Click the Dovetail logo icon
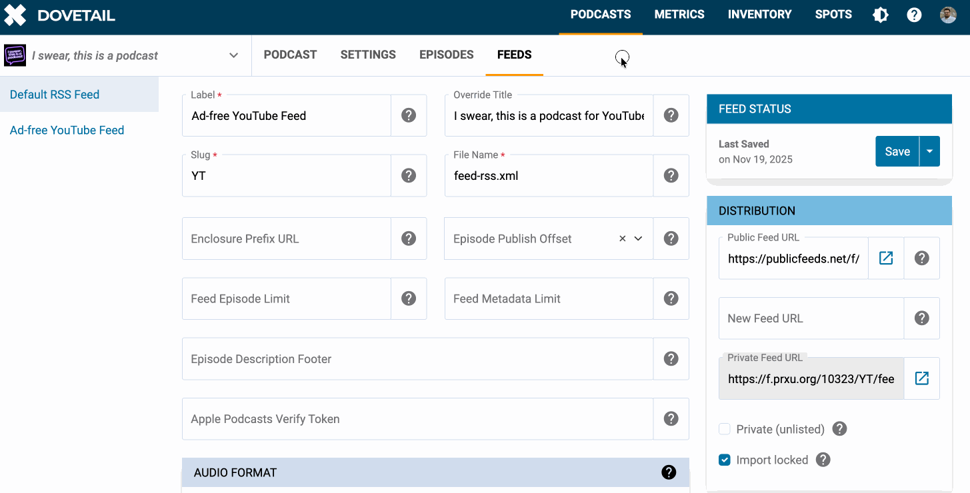 [x=15, y=15]
